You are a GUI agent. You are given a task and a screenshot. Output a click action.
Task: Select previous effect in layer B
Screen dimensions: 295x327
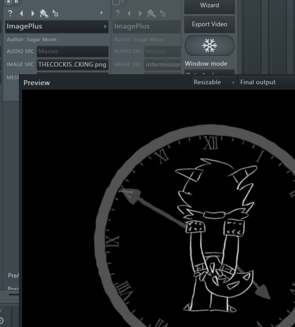(21, 14)
